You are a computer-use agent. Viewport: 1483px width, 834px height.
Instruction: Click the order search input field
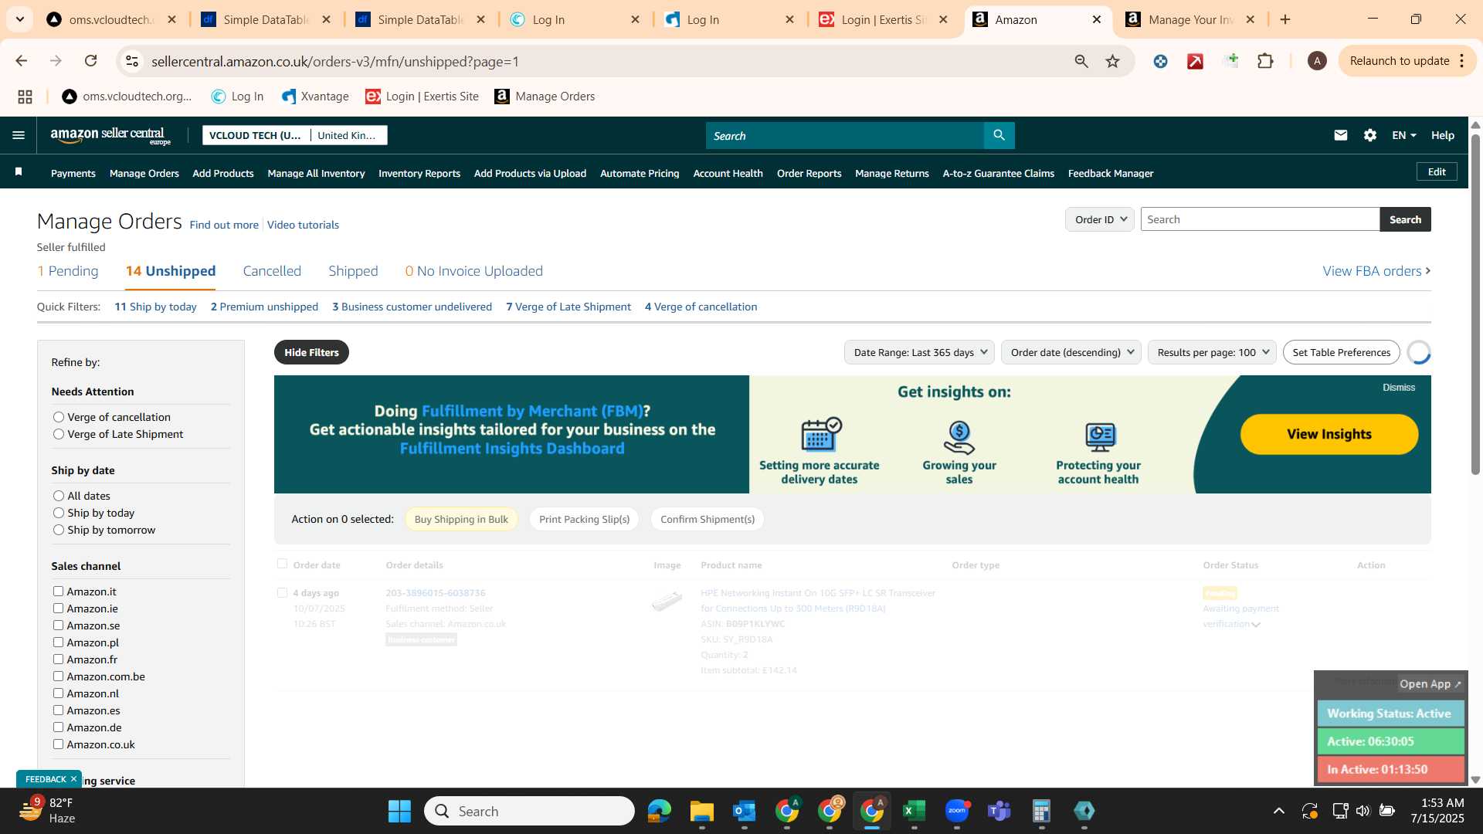coord(1260,219)
